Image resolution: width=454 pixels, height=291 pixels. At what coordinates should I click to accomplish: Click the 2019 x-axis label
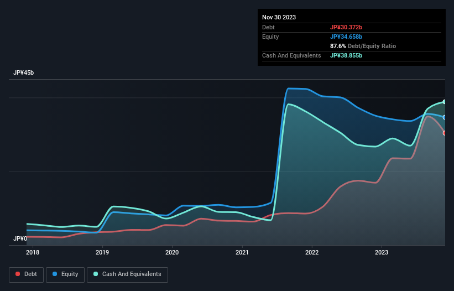pos(102,252)
